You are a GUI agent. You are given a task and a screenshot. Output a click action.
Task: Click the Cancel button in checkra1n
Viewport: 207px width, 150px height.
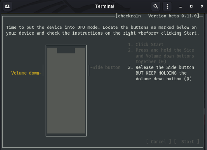(158, 141)
